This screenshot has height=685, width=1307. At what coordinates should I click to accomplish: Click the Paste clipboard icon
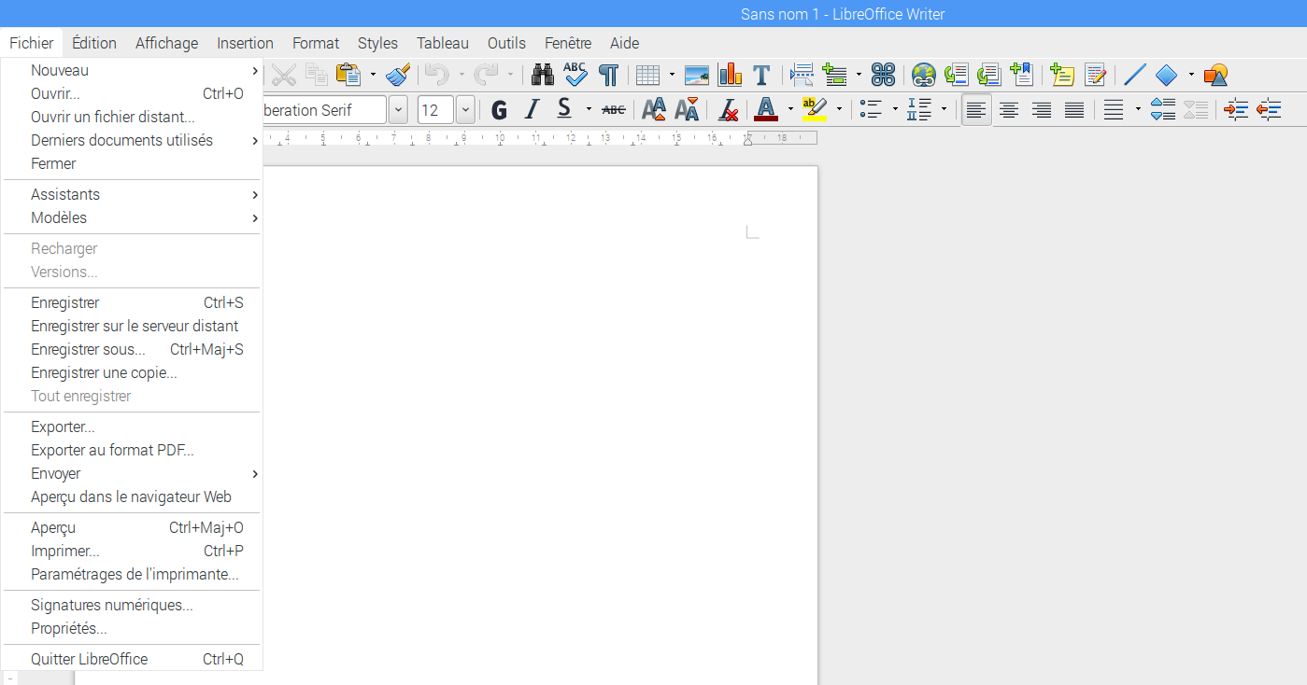348,75
